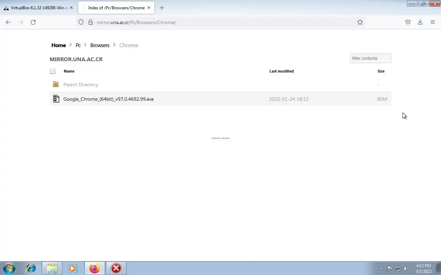
Task: Click the address bar URL
Action: (x=136, y=22)
